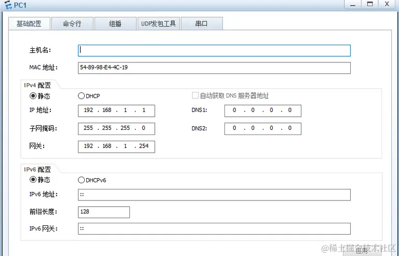Select IPv6 静态 radio button

pos(33,180)
